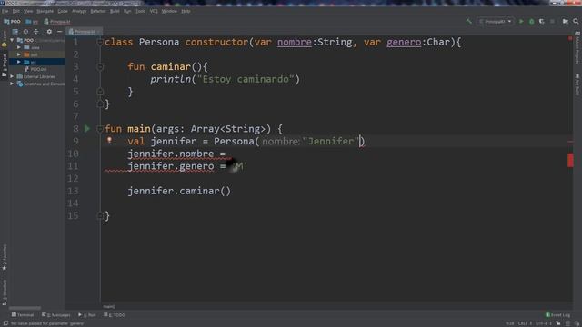Click the tool windows quick access icon in status bar
582x327 pixels.
point(5,323)
